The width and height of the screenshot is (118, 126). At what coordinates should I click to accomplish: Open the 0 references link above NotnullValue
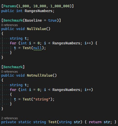(x=10, y=72)
